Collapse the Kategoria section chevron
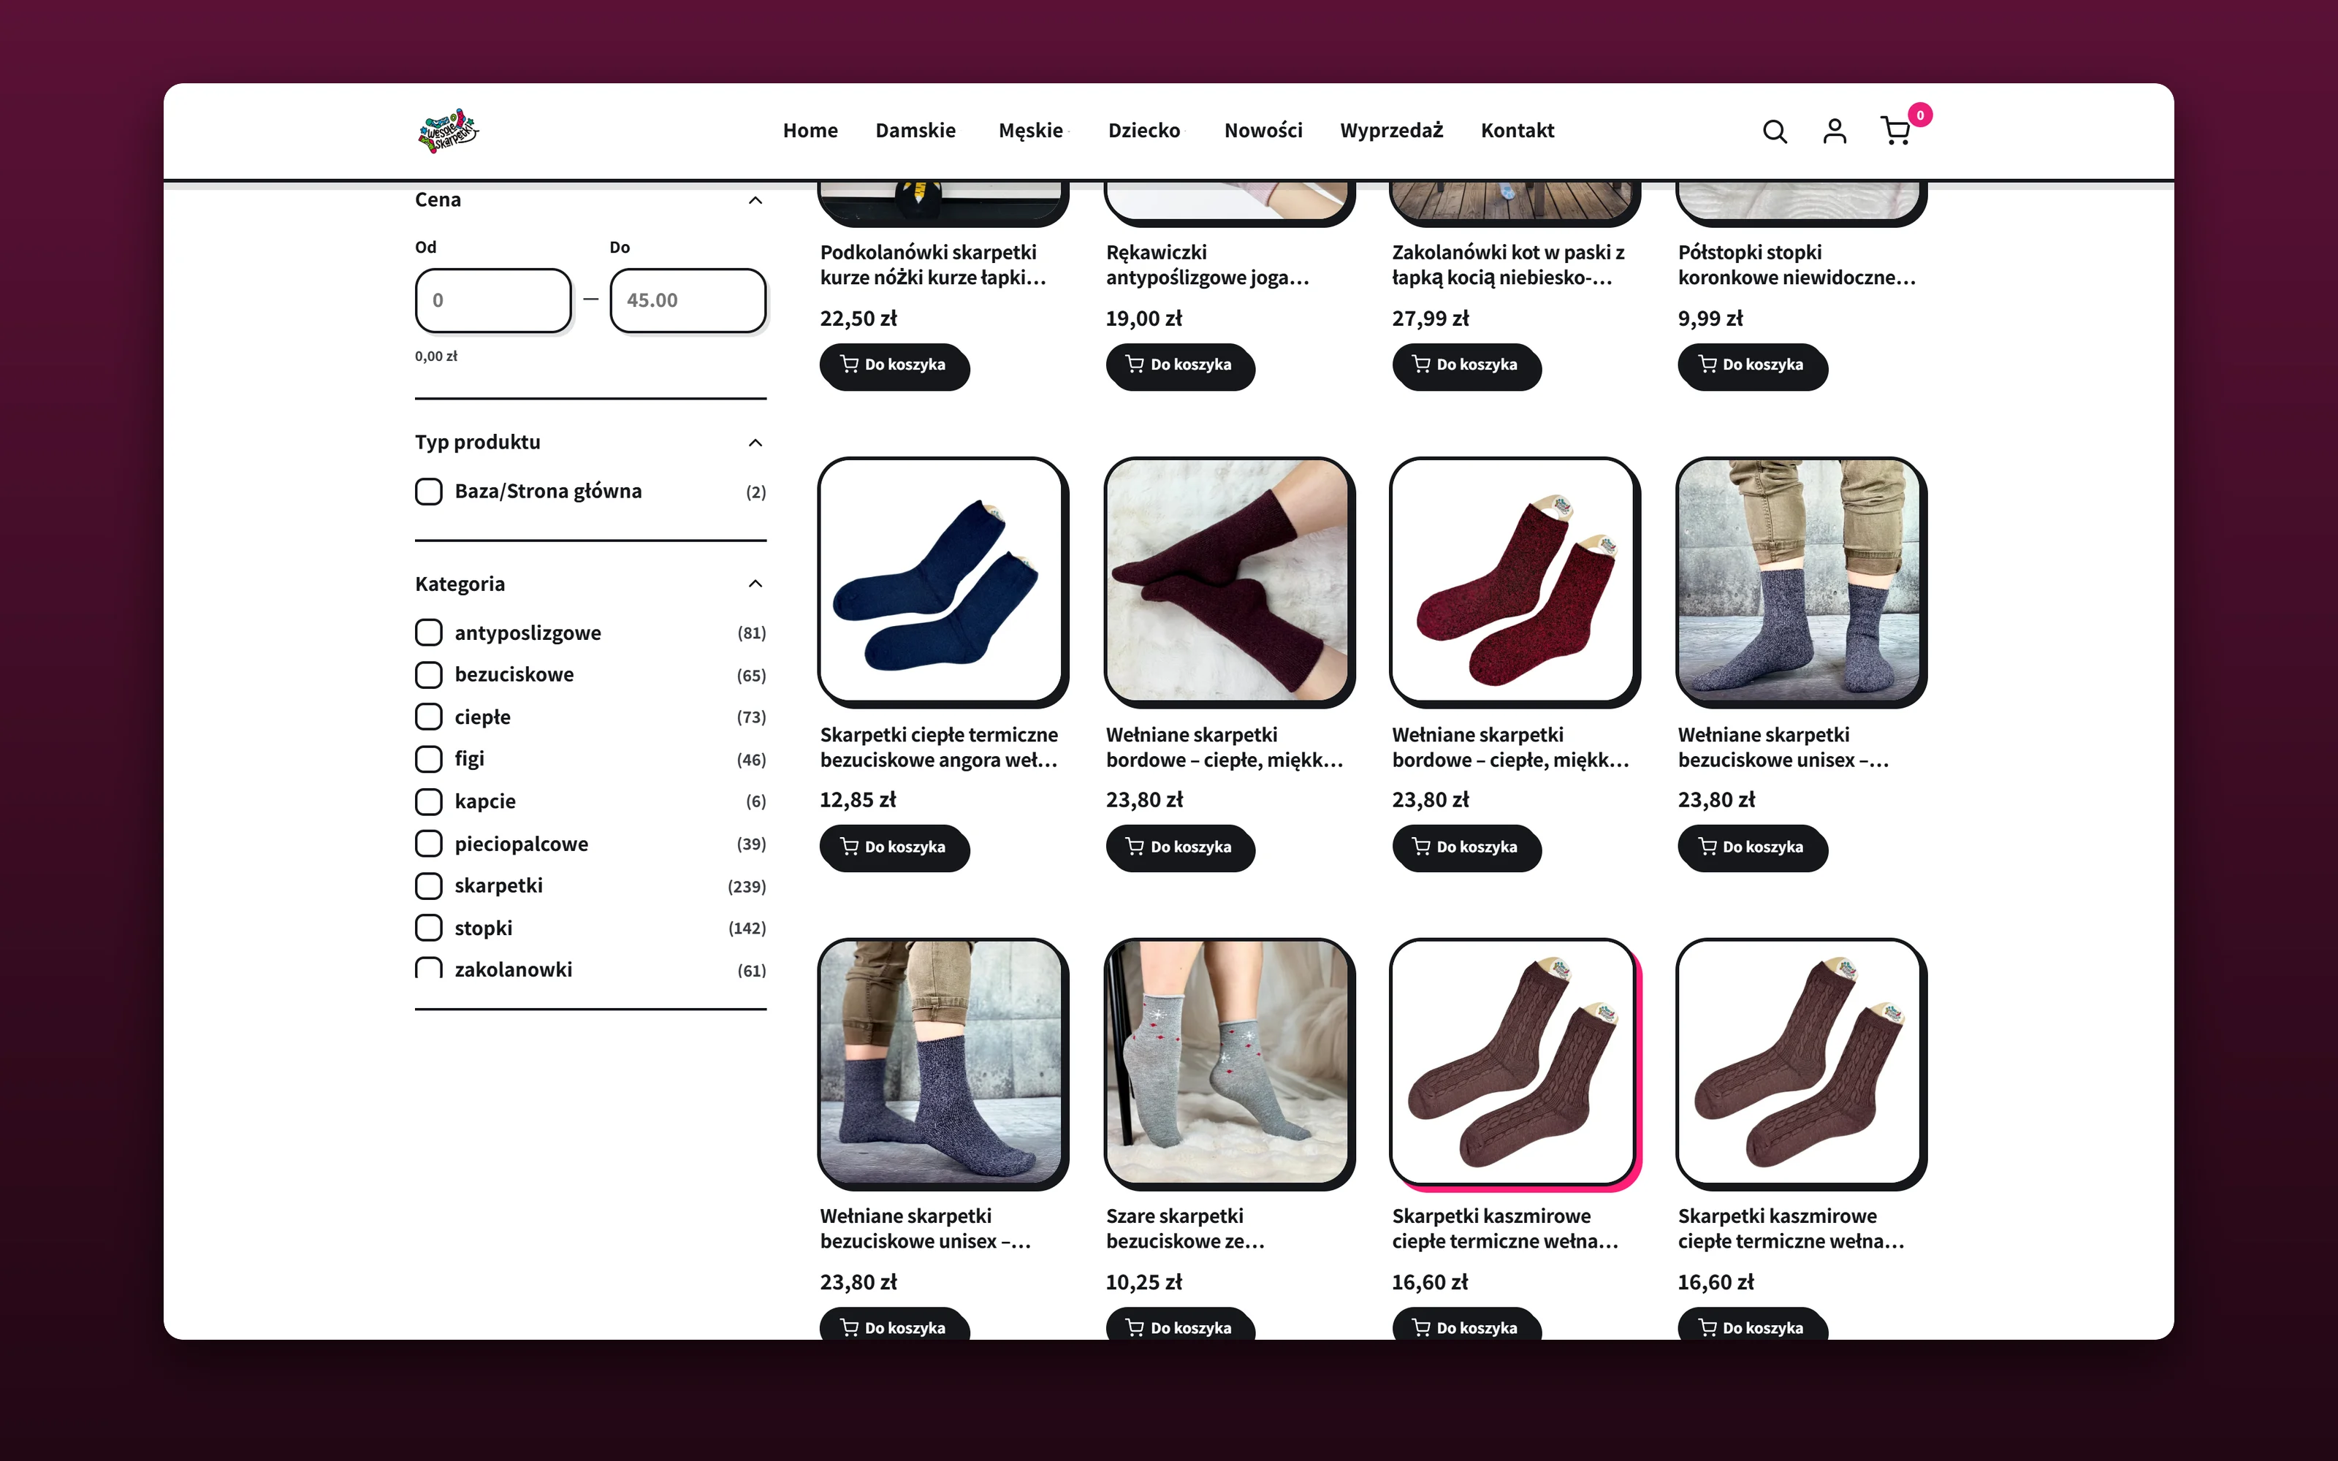Image resolution: width=2338 pixels, height=1461 pixels. tap(755, 584)
